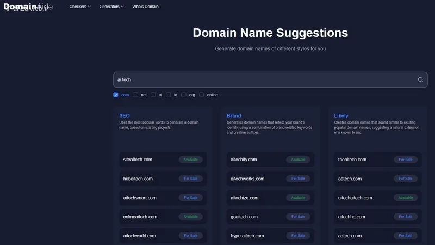Click the search magnifier icon

point(420,79)
